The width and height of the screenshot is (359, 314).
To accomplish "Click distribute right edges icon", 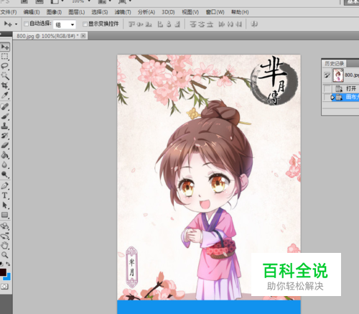I will (238, 24).
